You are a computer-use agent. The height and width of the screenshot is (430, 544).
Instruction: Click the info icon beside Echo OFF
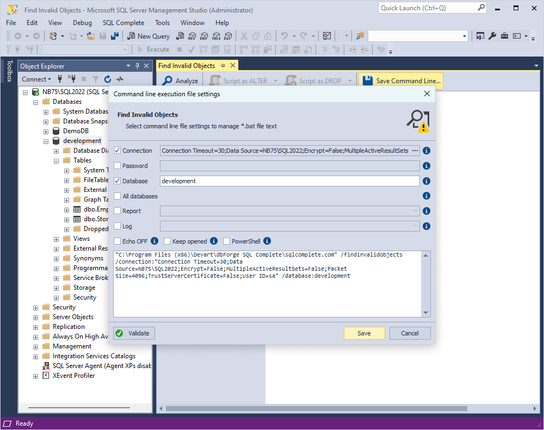pos(154,241)
